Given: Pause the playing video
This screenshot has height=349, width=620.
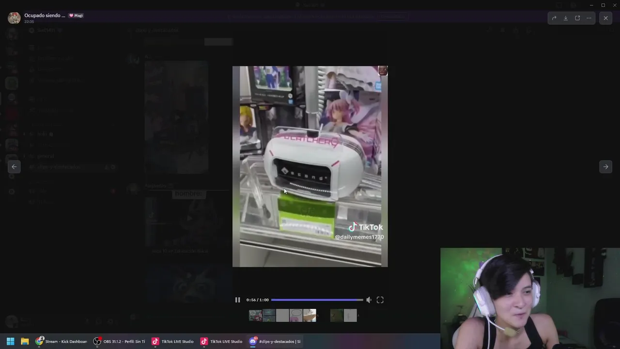Looking at the screenshot, I should coord(237,300).
